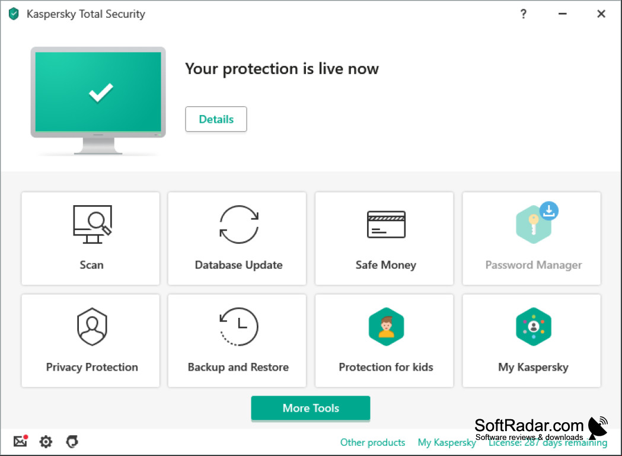Expand More Tools button
622x456 pixels.
click(x=311, y=408)
